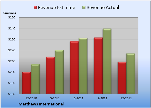Select the red estimate bar for 12-2010
The image size is (151, 108).
27,83
